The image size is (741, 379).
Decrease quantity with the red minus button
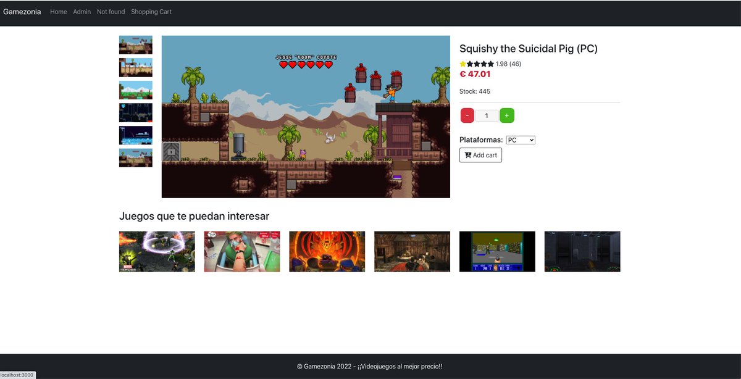click(467, 115)
